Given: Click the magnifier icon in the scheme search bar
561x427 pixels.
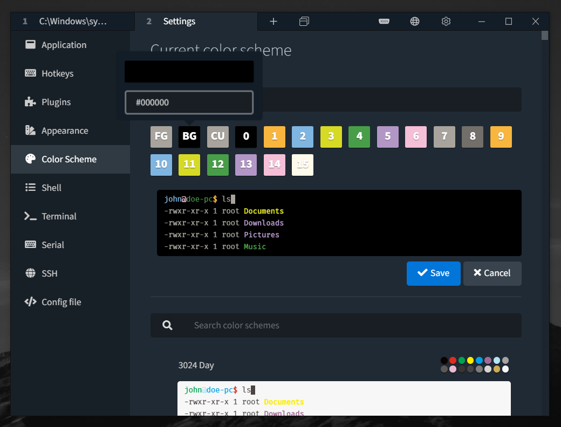Looking at the screenshot, I should pyautogui.click(x=167, y=325).
